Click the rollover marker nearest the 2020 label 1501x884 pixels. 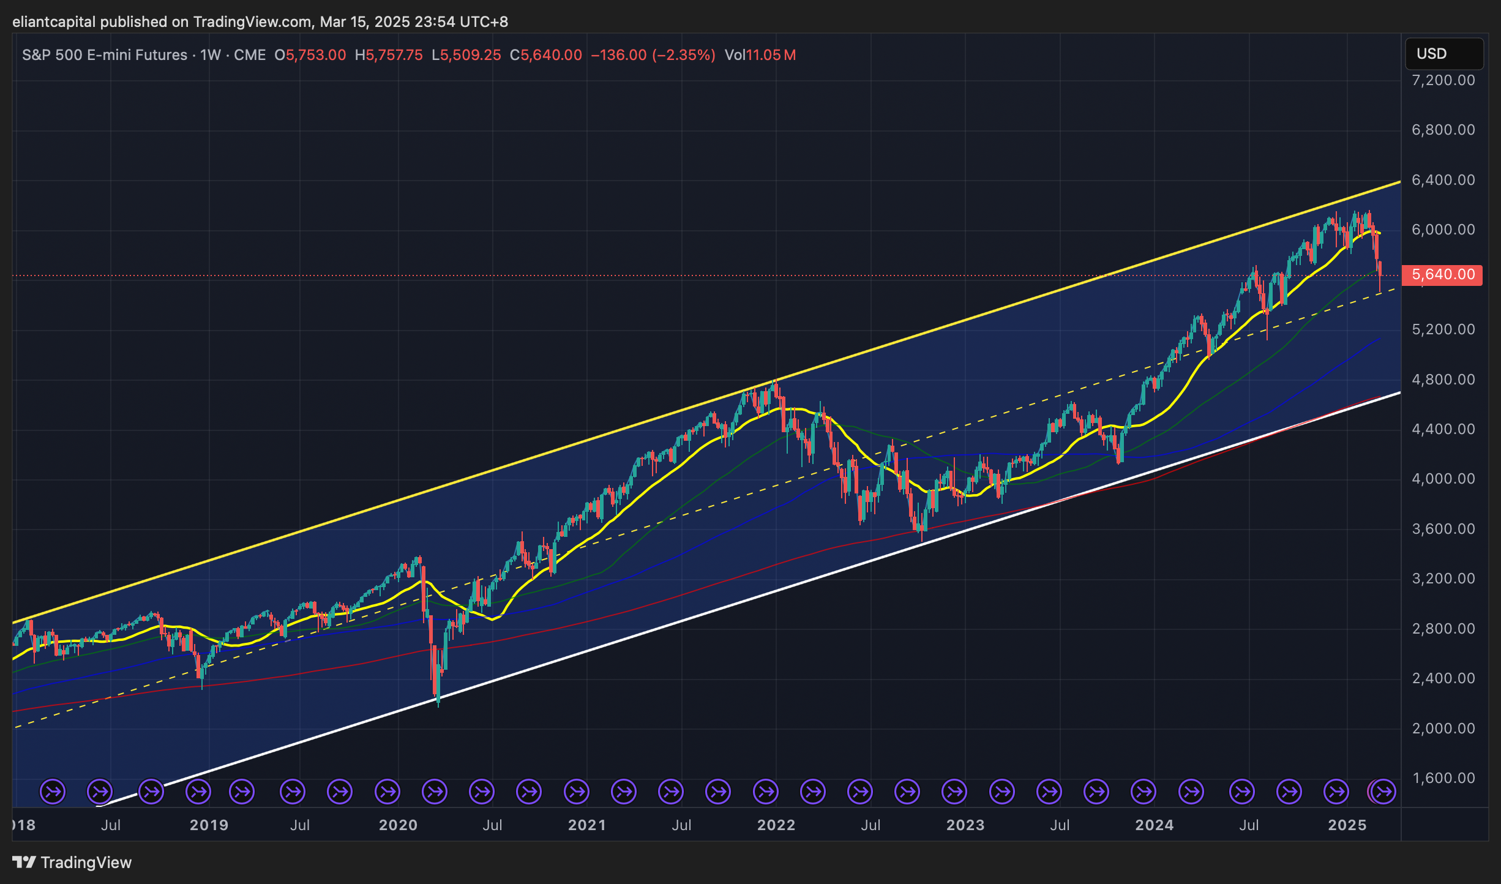[387, 792]
